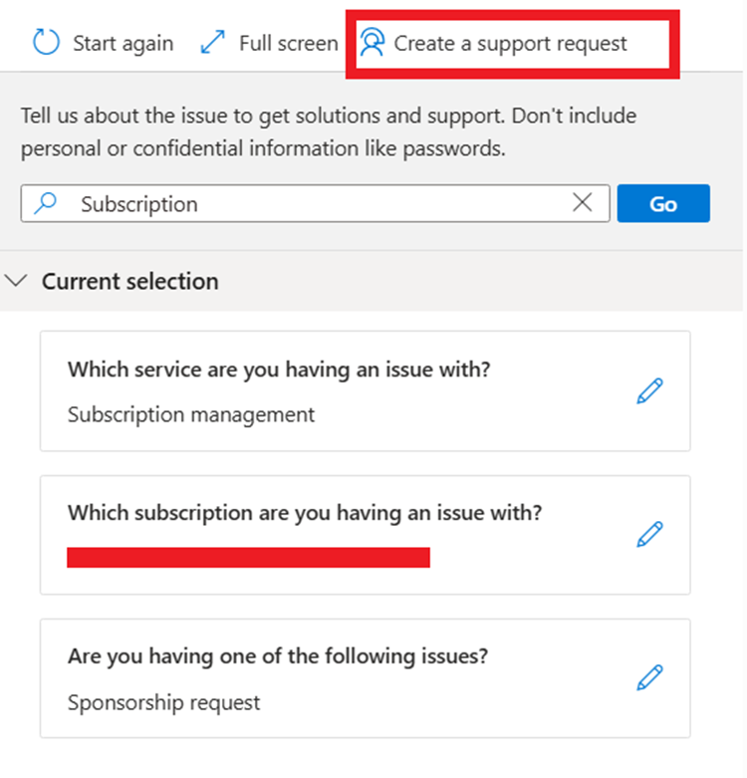The image size is (747, 778).
Task: Open Create a support request link
Action: click(x=510, y=43)
